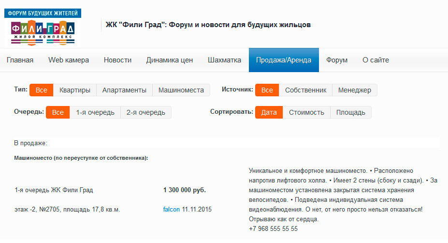
Task: Sort listings by Стоимость
Action: click(x=306, y=112)
